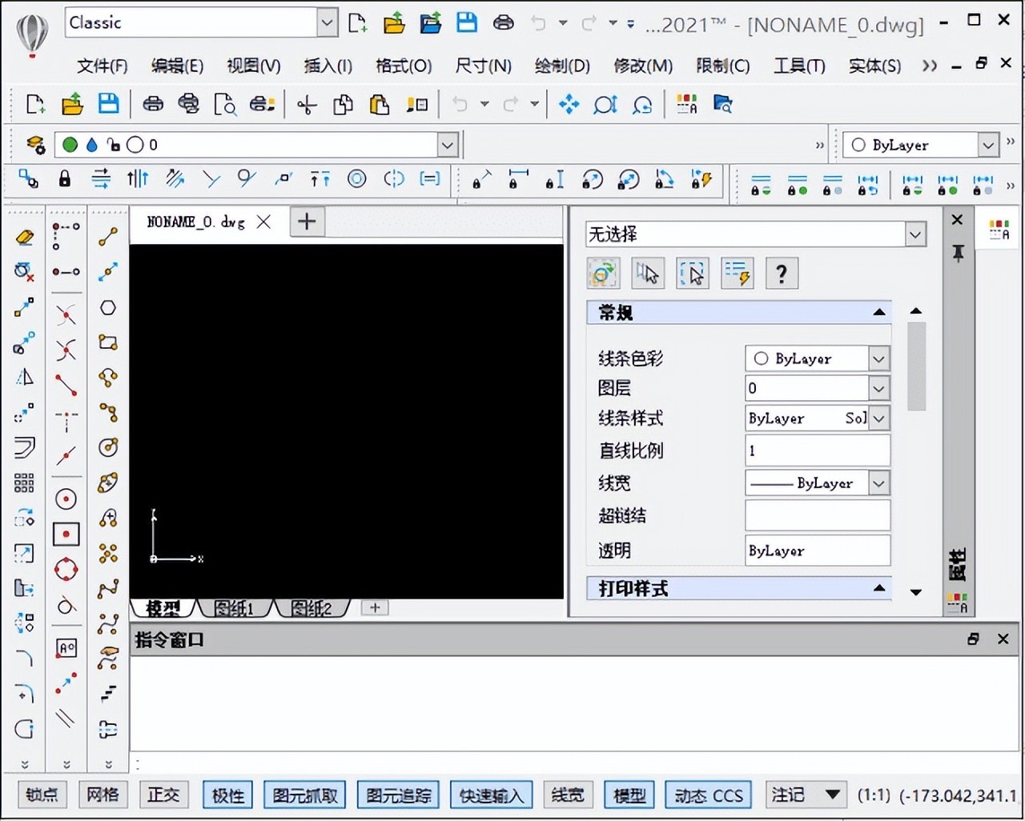This screenshot has height=821, width=1025.
Task: Click the 线宽 button in the status bar
Action: click(x=568, y=795)
